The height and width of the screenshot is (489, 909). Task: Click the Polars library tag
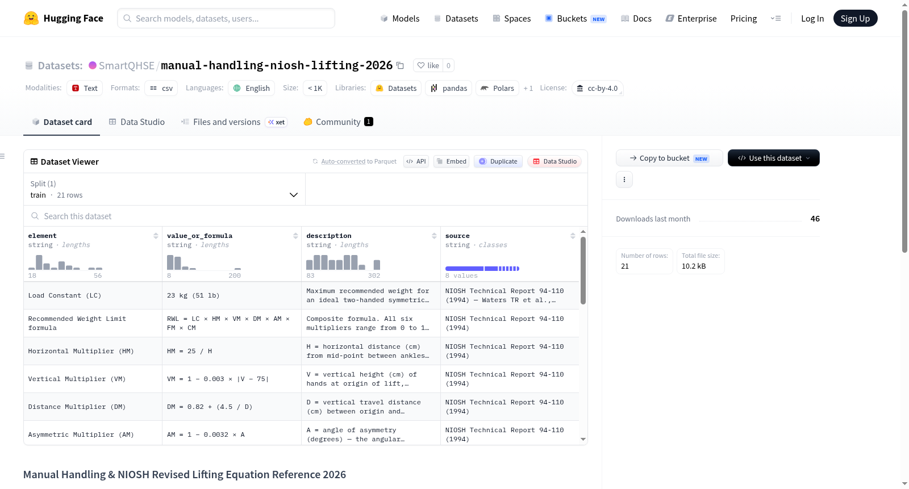(498, 88)
